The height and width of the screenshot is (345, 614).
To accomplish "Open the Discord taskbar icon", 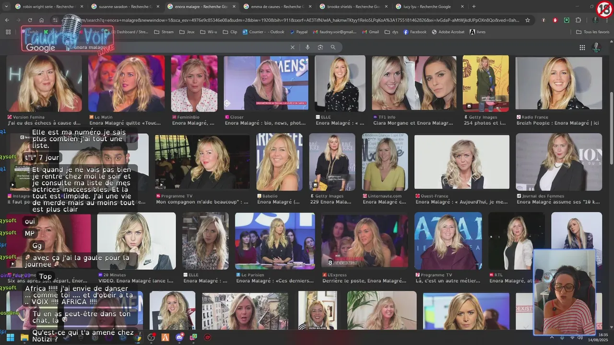I will [179, 337].
